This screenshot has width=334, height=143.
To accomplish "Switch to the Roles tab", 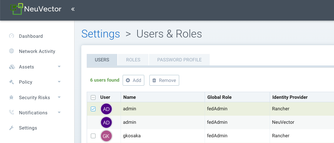I will click(133, 60).
